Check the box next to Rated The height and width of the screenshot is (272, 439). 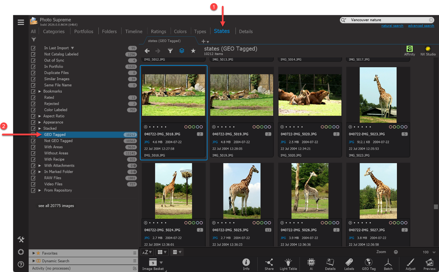33,98
